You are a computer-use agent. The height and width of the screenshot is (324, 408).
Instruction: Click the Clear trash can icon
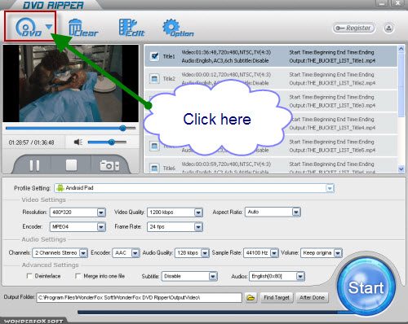[x=83, y=28]
